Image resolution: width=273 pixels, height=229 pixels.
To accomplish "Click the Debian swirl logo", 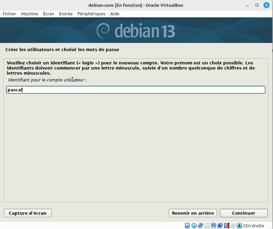I will point(103,31).
